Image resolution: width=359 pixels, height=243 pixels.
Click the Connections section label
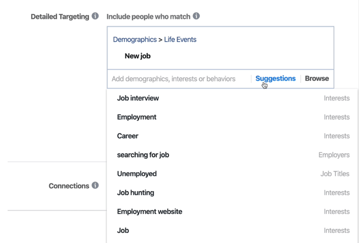click(69, 185)
